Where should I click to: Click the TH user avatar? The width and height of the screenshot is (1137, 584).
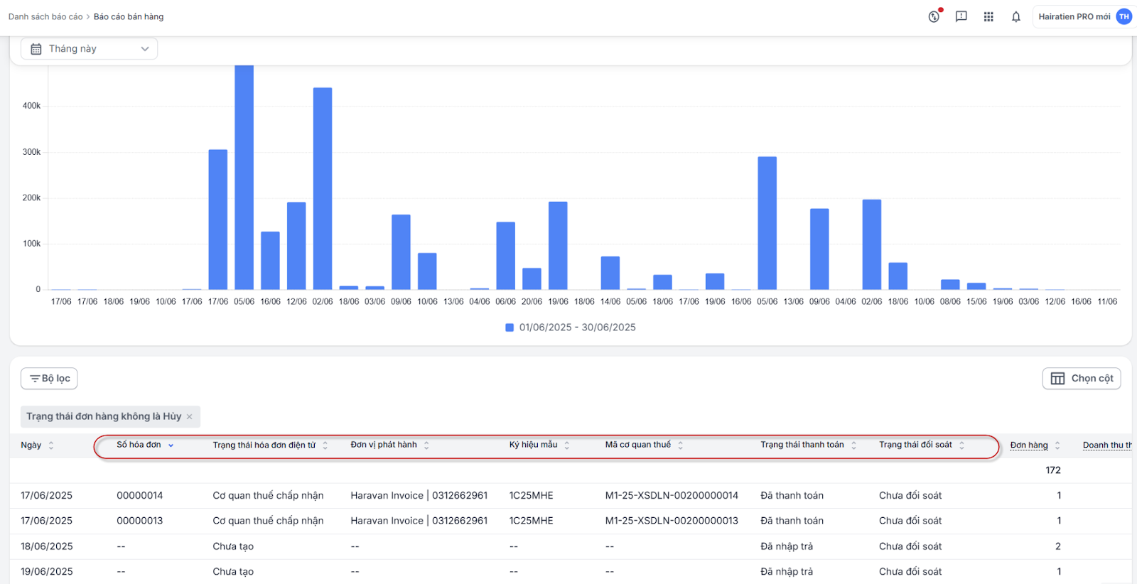pyautogui.click(x=1124, y=16)
